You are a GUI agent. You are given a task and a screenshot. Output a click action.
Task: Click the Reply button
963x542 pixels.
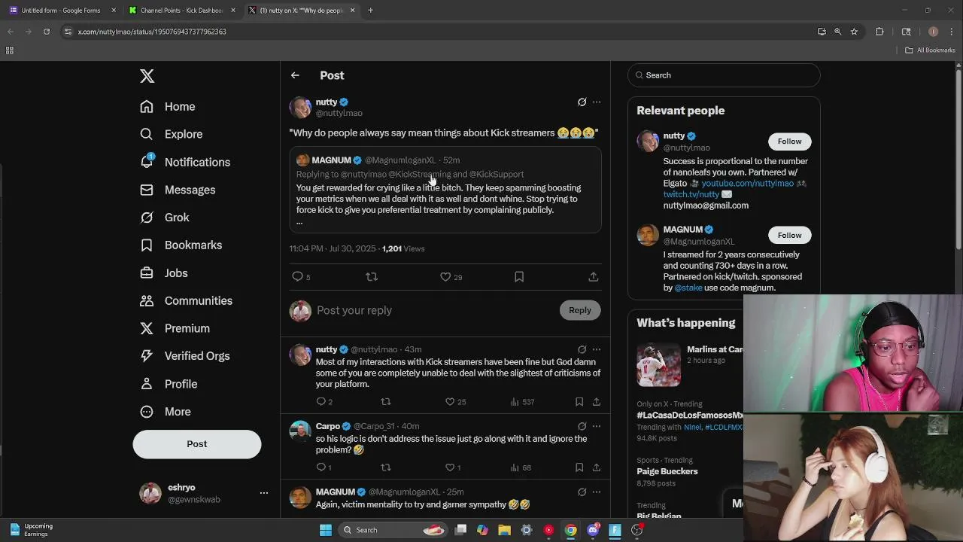580,310
